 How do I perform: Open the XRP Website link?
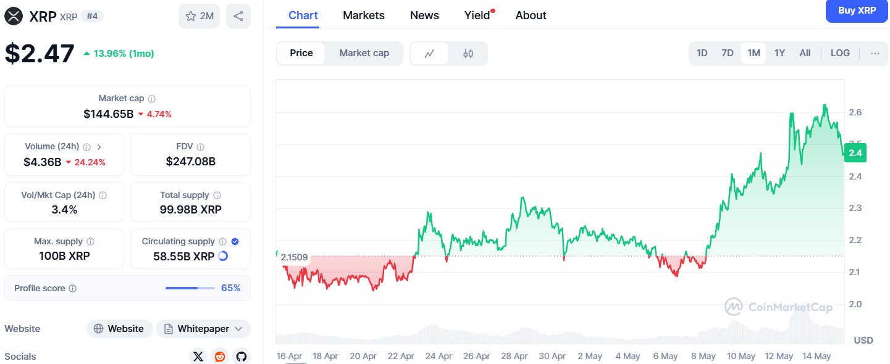(119, 329)
